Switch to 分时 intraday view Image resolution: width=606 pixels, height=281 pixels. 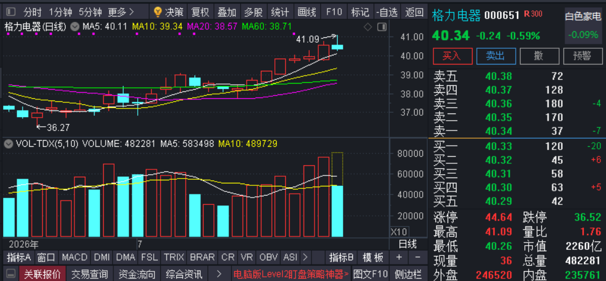coord(32,12)
